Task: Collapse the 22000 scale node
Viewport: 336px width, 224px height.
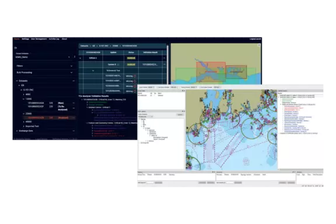Action: pyautogui.click(x=23, y=114)
